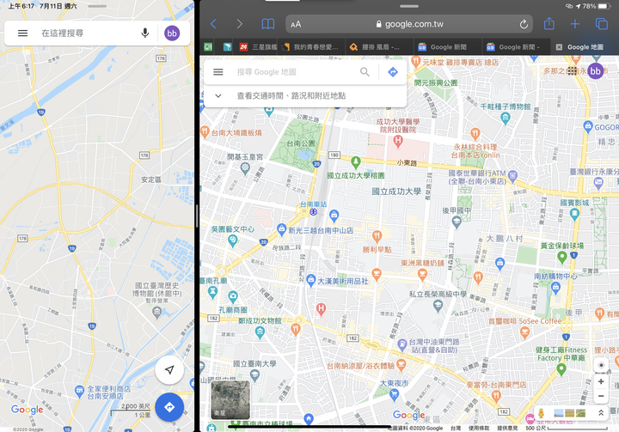Select the 新光三越台南中山店 shopping pin
Screen dimensions: 619x432
pyautogui.click(x=281, y=228)
